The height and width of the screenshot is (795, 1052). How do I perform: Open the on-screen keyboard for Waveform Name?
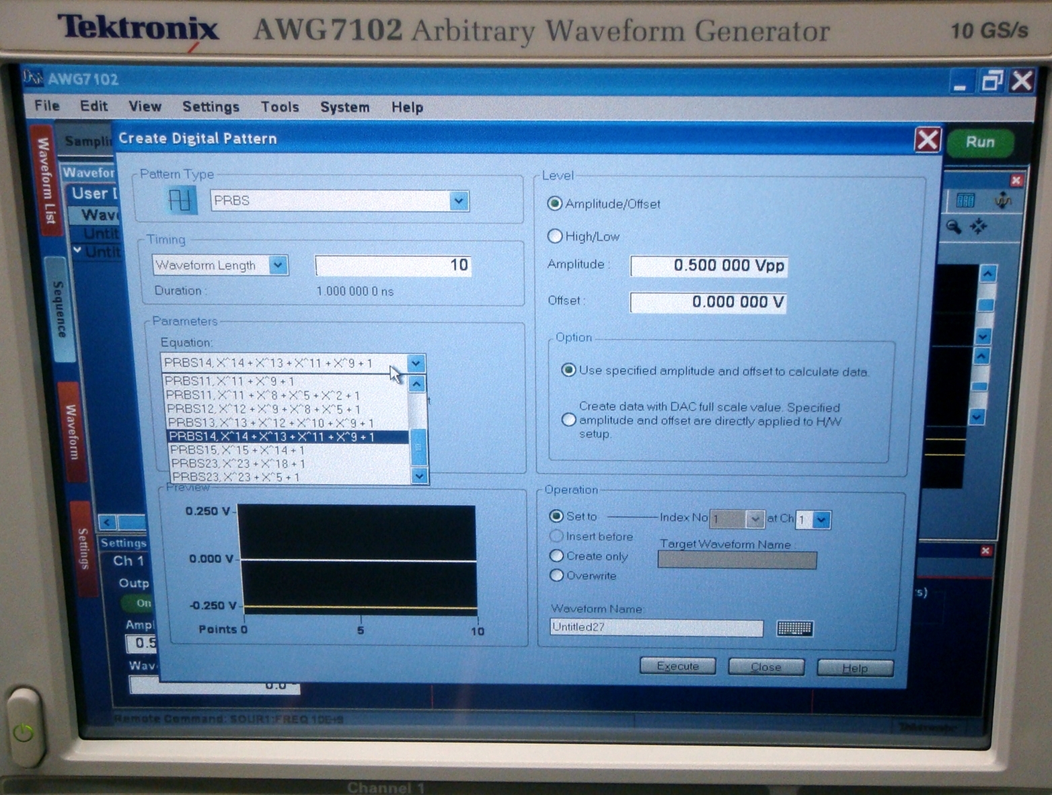coord(794,628)
